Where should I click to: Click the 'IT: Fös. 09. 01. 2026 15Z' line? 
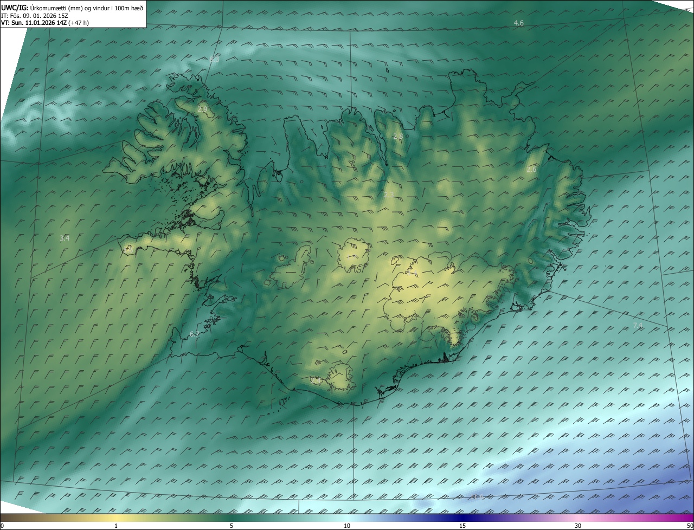(35, 15)
